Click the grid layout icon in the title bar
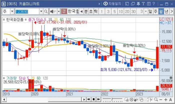Image resolution: width=175 pixels, height=104 pixels. click(x=149, y=4)
